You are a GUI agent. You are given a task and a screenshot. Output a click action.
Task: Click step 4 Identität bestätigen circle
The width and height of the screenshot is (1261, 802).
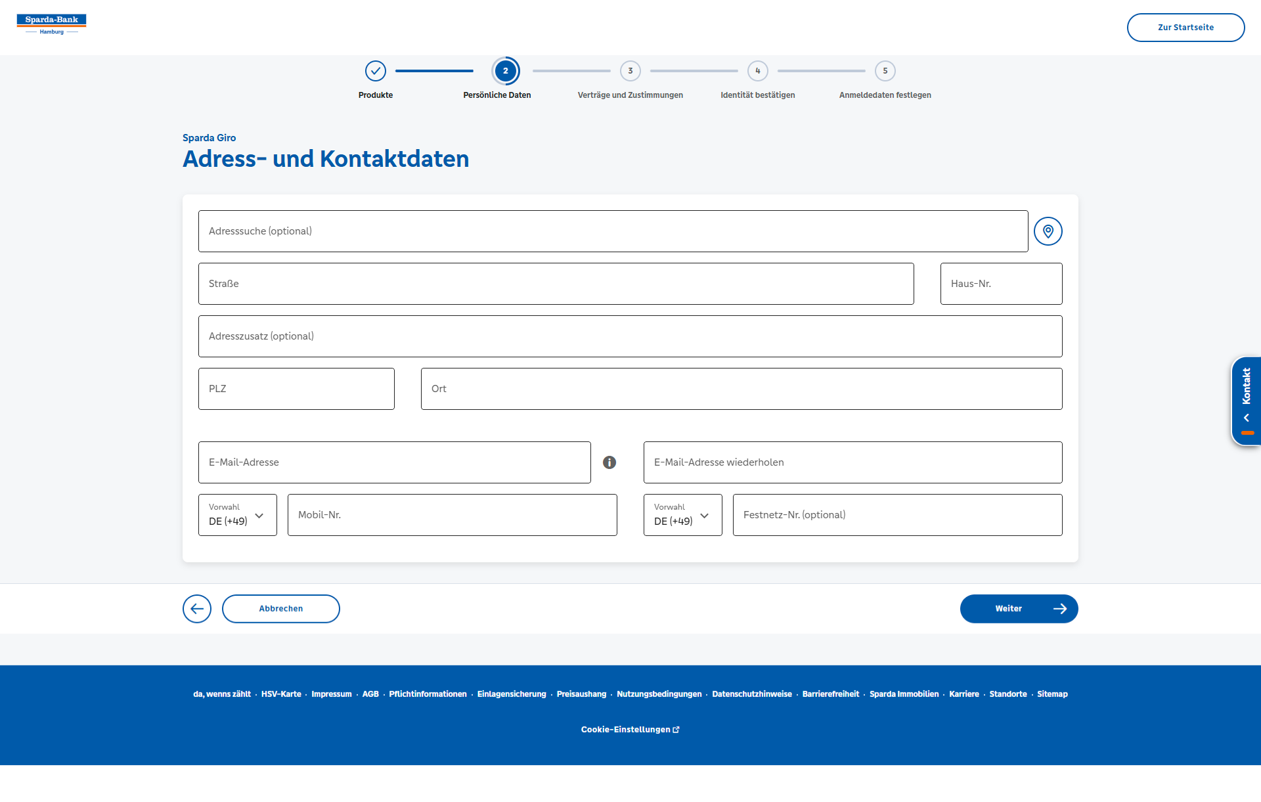pos(757,71)
